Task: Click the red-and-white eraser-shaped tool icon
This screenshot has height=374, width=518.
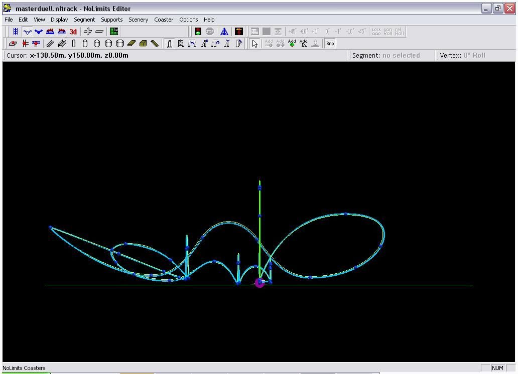Action: coord(13,43)
